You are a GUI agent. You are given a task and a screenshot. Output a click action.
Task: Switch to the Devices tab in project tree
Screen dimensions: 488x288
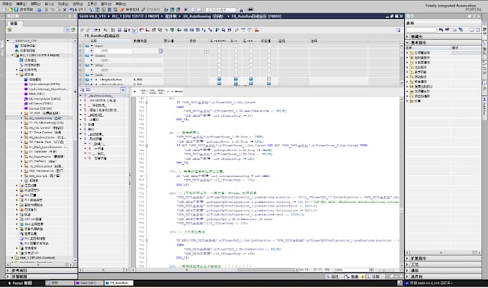(x=14, y=24)
